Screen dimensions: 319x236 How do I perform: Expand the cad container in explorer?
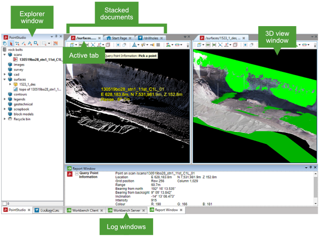[x=5, y=74]
